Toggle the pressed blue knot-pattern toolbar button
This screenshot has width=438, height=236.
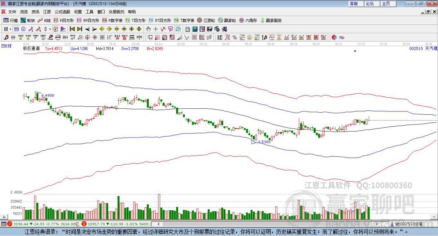click(16, 29)
